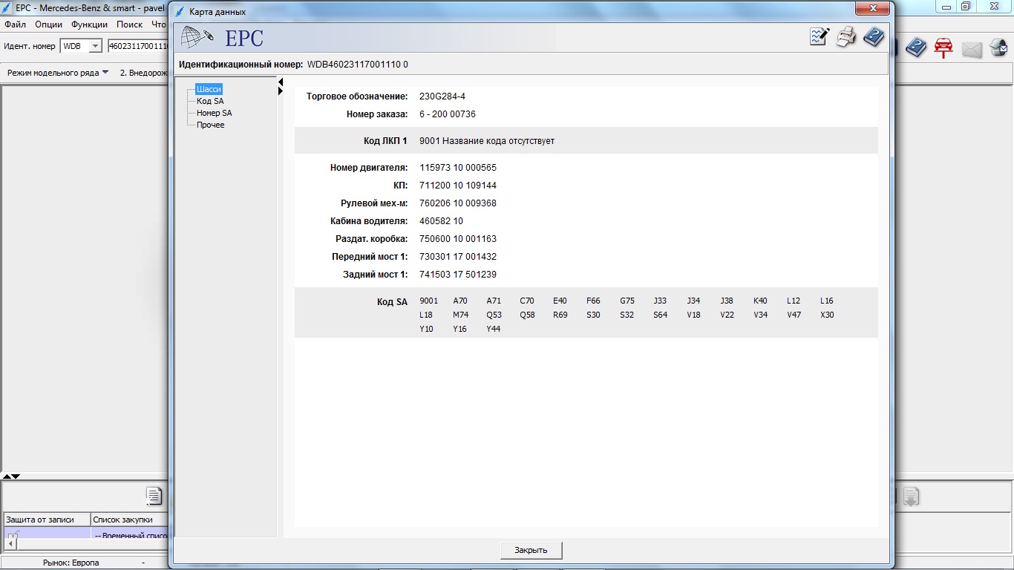
Task: Click the down arrow on bottom pane splitter
Action: click(16, 476)
